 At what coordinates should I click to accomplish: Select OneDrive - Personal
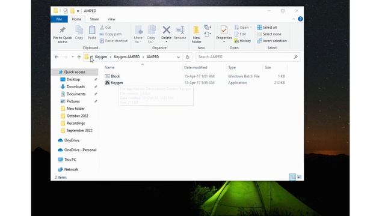80,150
